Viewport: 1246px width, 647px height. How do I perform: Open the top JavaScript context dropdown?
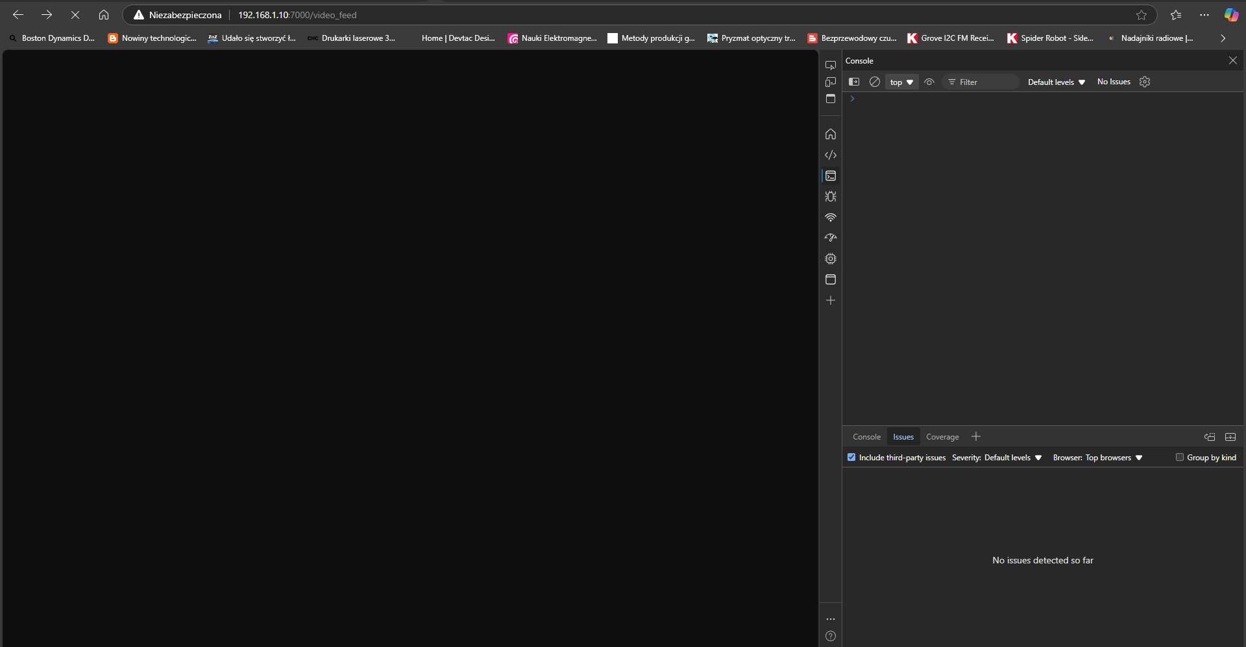tap(901, 82)
